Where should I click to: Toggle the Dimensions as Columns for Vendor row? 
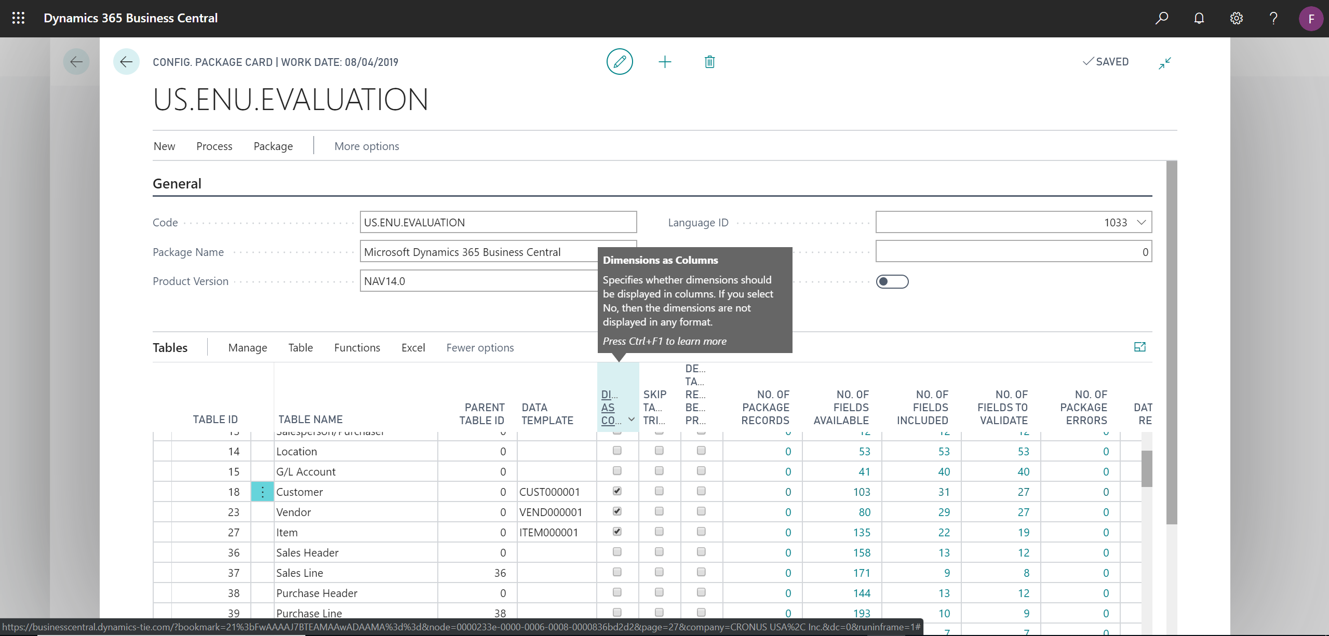click(x=617, y=511)
